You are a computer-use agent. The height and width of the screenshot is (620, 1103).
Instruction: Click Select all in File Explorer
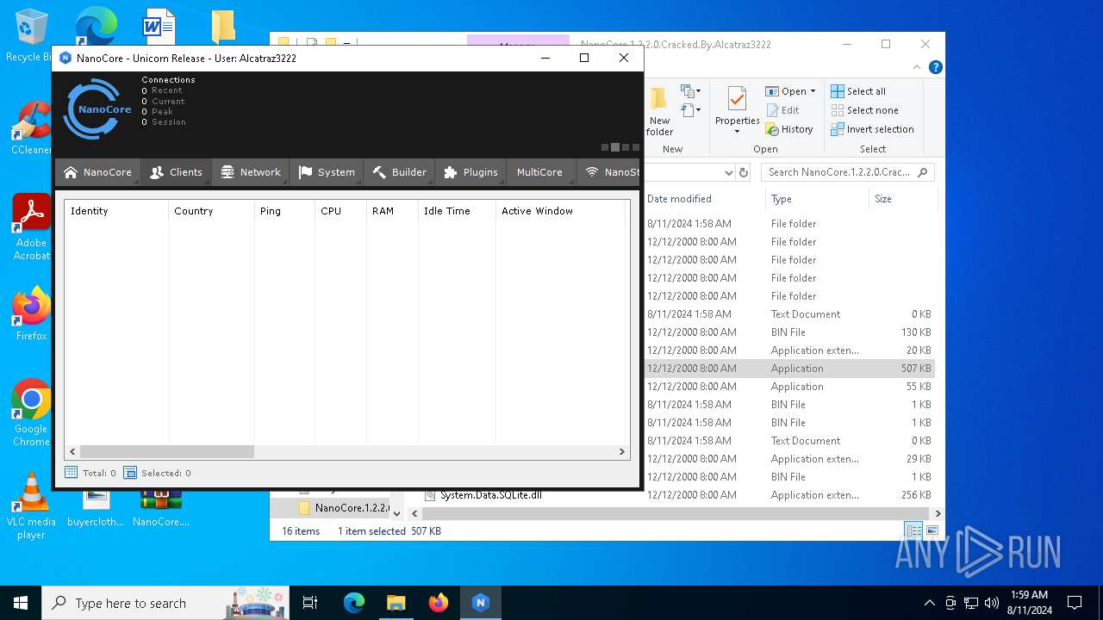(858, 91)
